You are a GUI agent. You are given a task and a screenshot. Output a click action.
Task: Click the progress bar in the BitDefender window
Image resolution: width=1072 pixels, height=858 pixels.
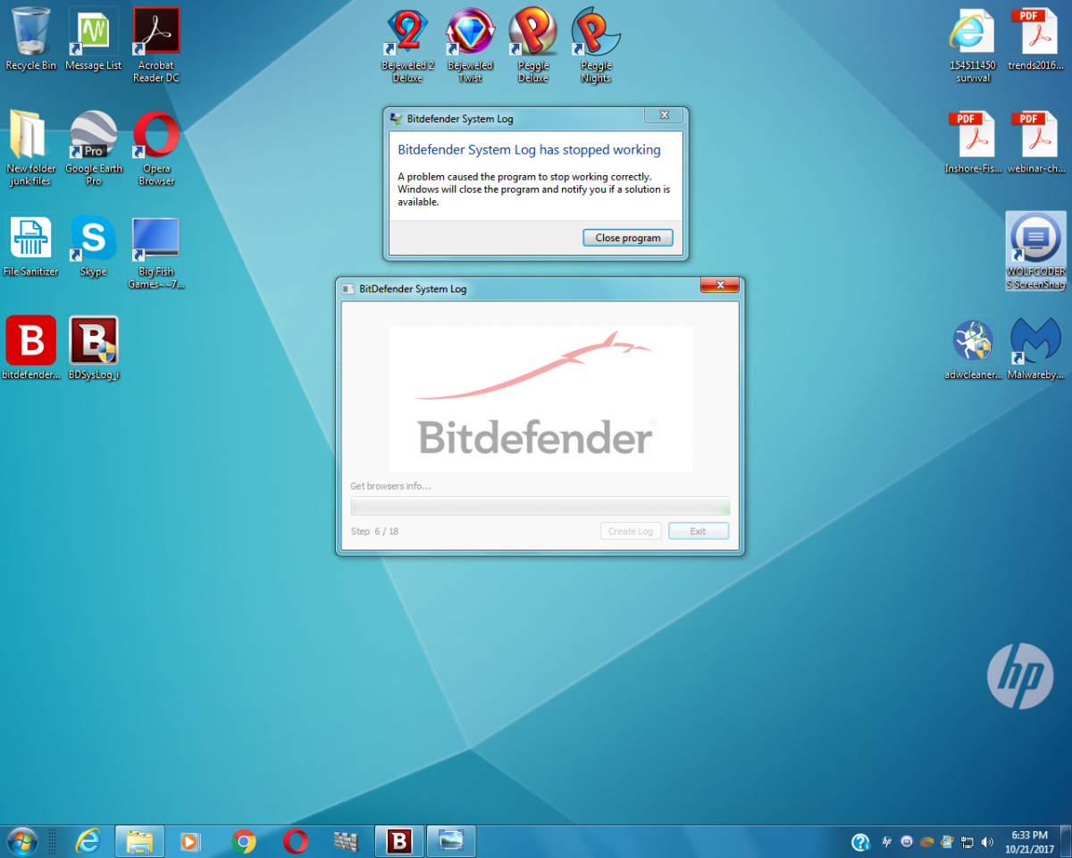[540, 506]
